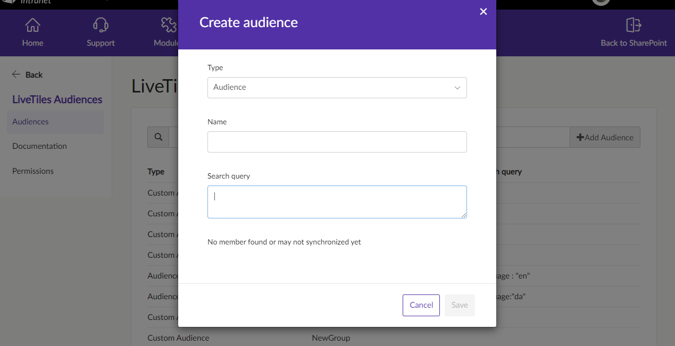Click the disabled Save button
The width and height of the screenshot is (675, 346).
pos(460,305)
